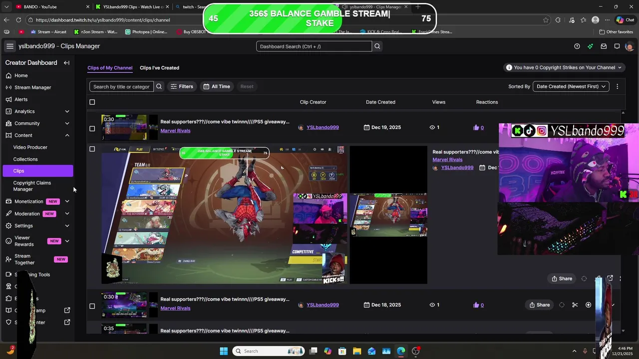
Task: Open Photopea bookmark in bookmarks bar
Action: pyautogui.click(x=146, y=32)
